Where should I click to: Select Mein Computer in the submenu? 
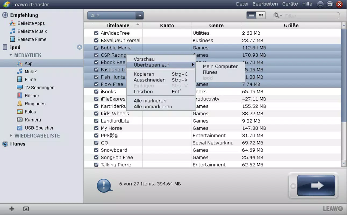point(220,66)
